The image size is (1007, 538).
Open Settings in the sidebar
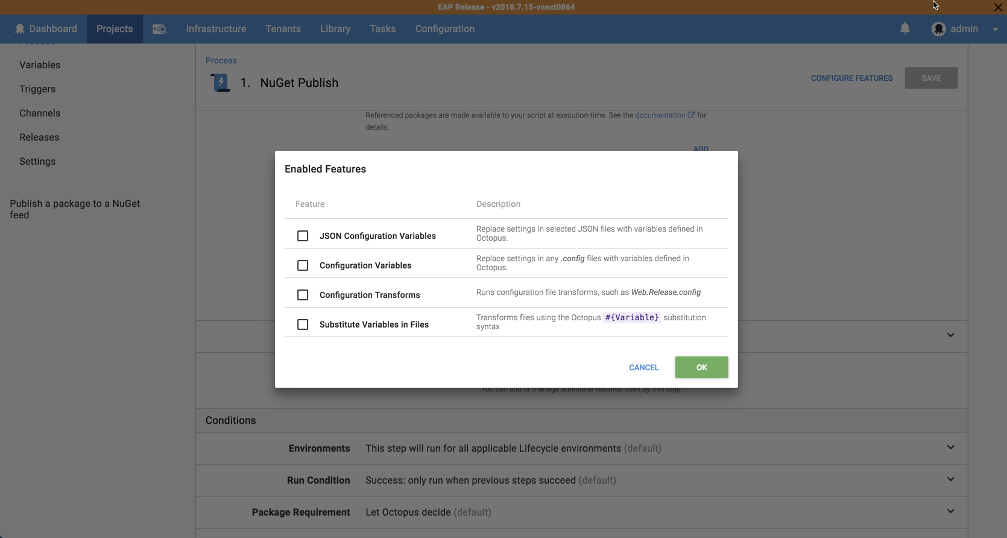(x=37, y=162)
